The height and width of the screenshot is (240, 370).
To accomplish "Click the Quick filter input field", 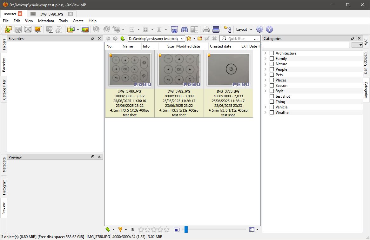I will pos(240,39).
